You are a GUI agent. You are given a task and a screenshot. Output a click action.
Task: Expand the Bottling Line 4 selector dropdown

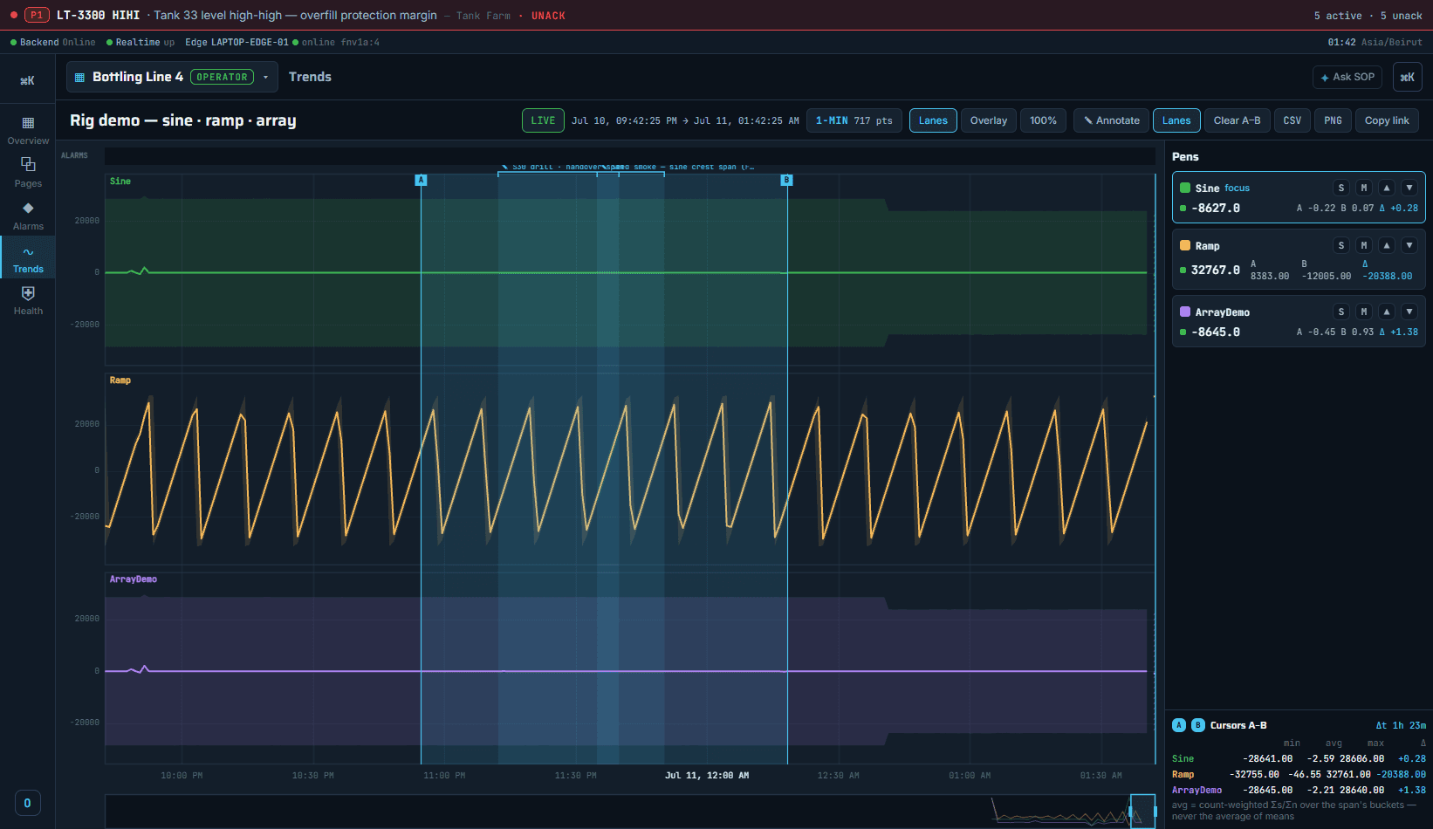172,77
